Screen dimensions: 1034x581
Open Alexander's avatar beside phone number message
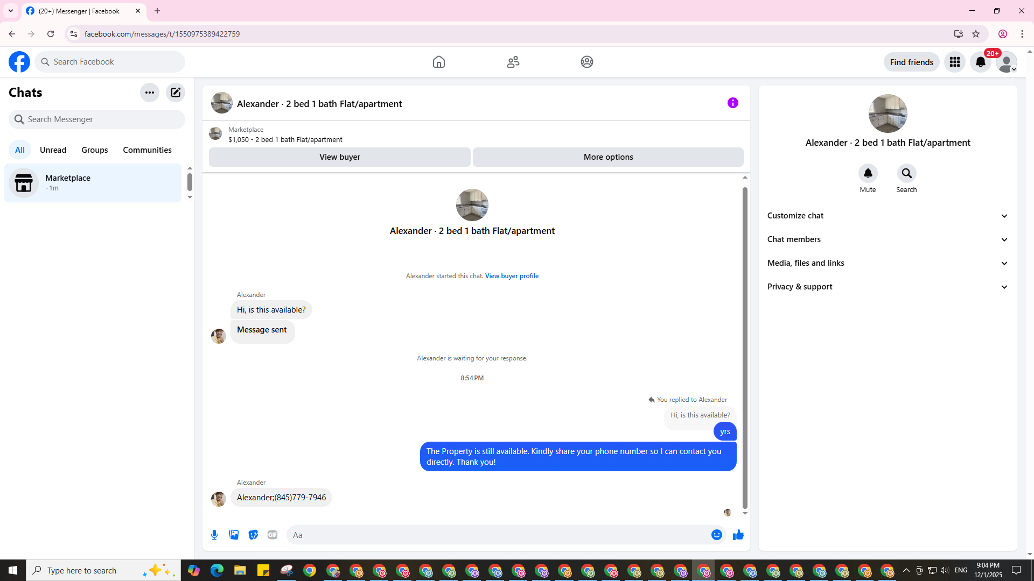(x=219, y=499)
